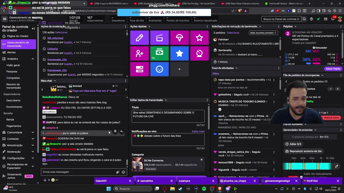Click the blue filled star quick action
Image resolution: width=344 pixels, height=193 pixels.
tap(180, 54)
